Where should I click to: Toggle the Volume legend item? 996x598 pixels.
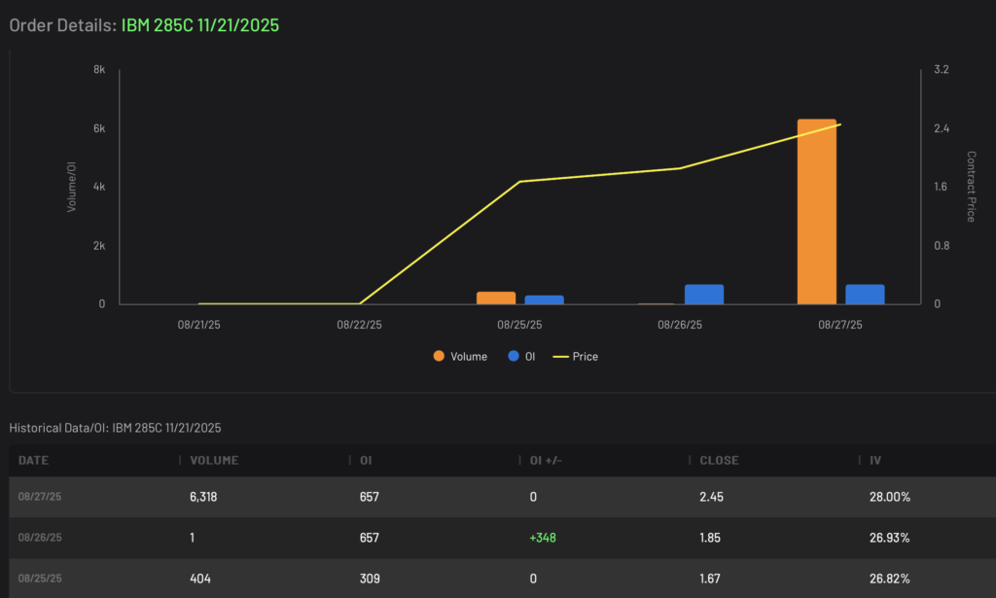[x=460, y=357]
